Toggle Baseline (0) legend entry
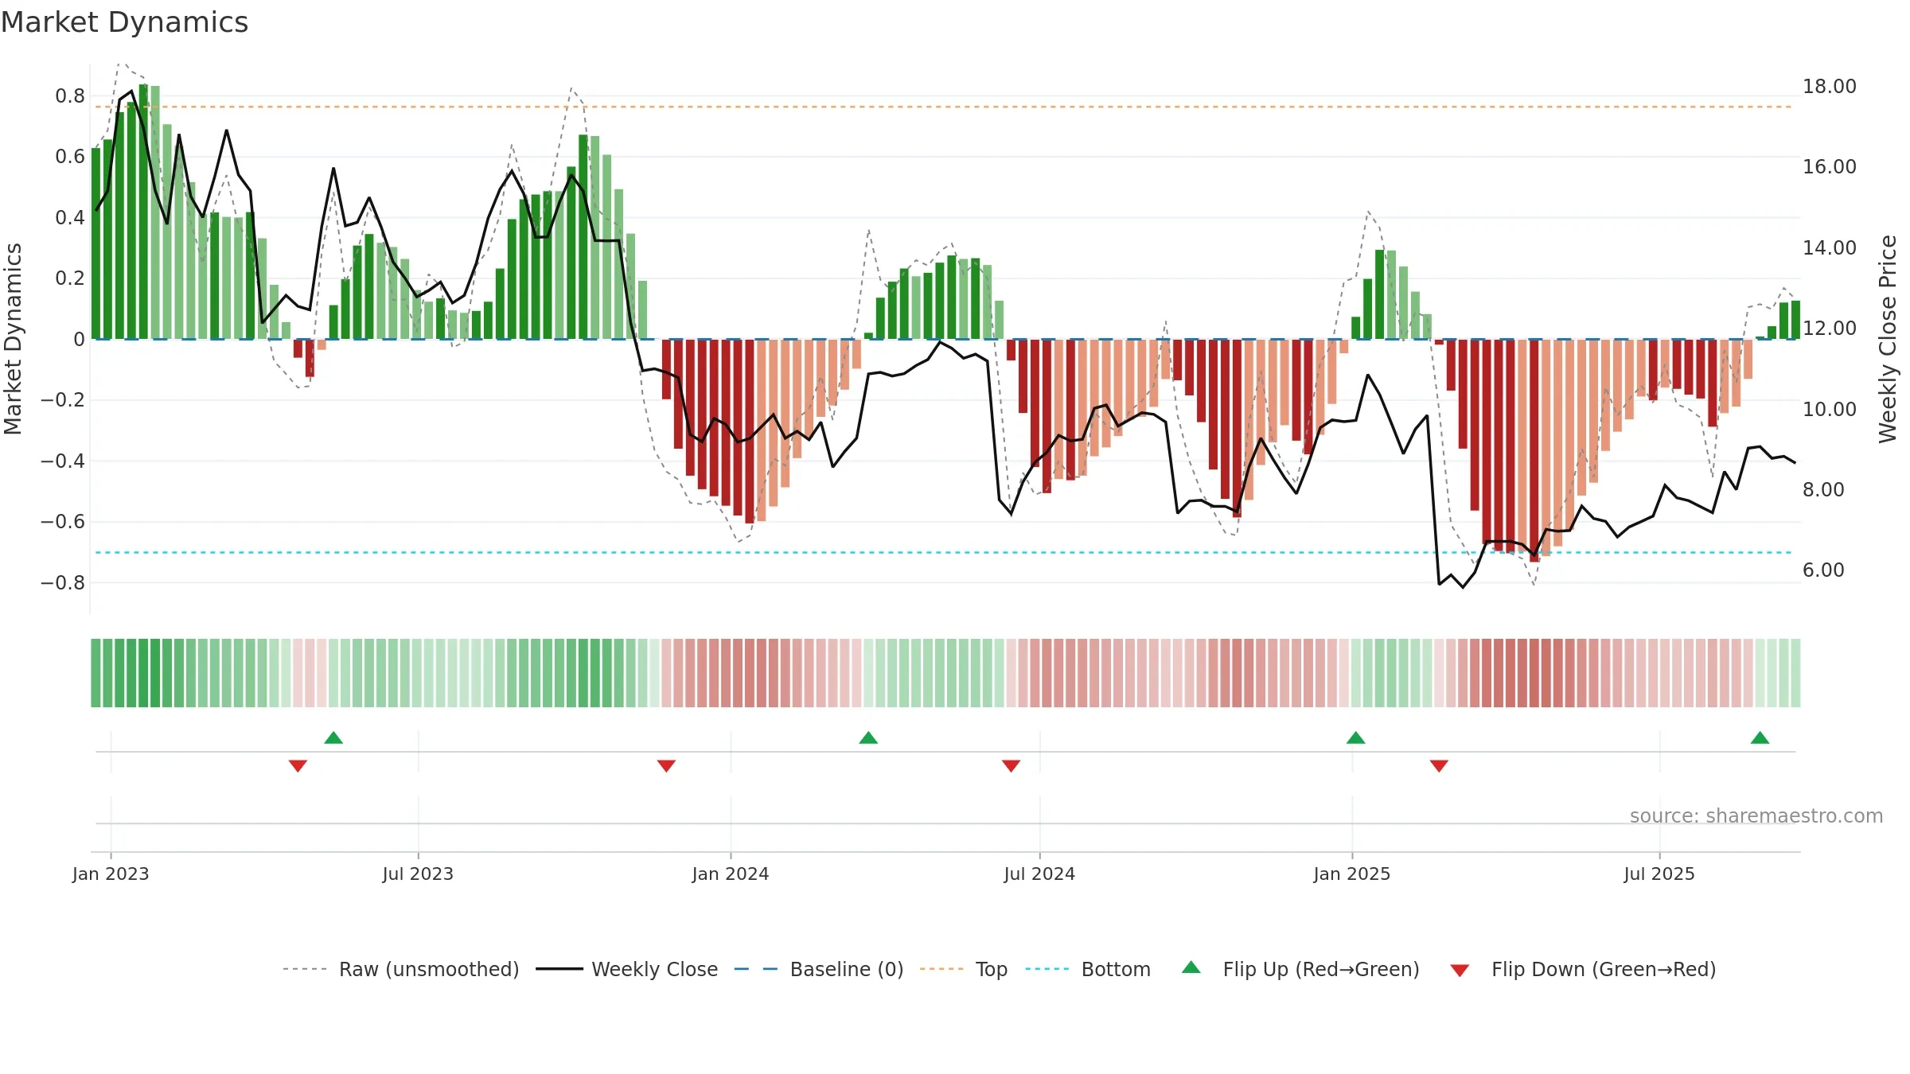Image resolution: width=1910 pixels, height=1074 pixels. point(818,969)
